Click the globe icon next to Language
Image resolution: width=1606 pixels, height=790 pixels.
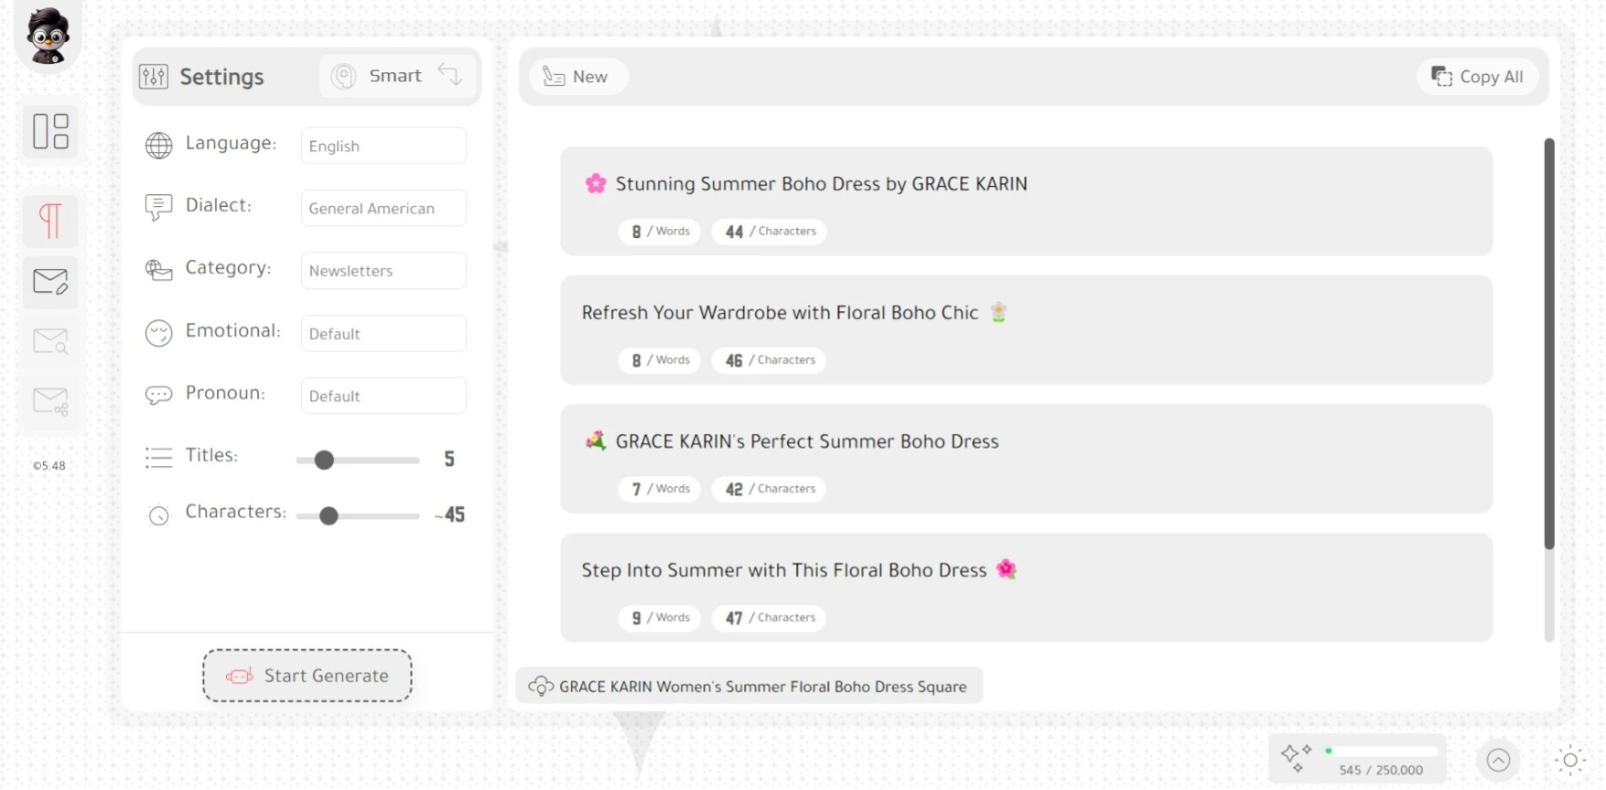point(158,146)
